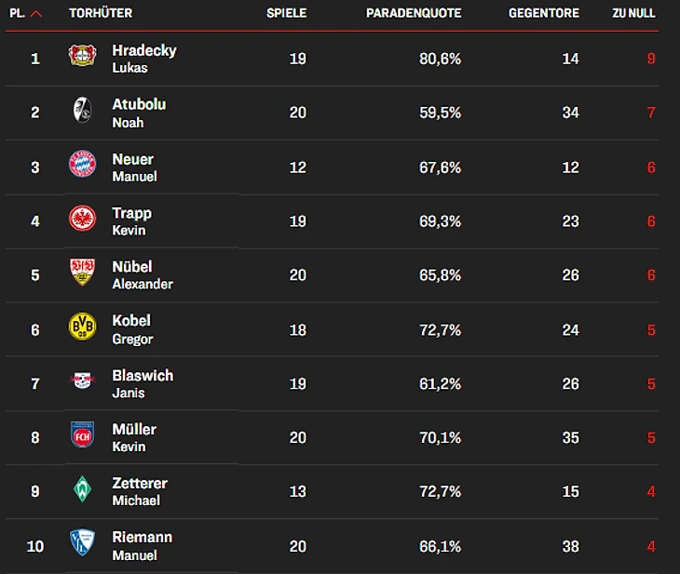Click the FC Heidenheim club logo
The width and height of the screenshot is (680, 574).
tap(82, 434)
